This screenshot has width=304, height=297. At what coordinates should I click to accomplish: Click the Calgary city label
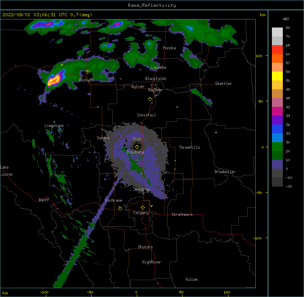click(x=141, y=213)
